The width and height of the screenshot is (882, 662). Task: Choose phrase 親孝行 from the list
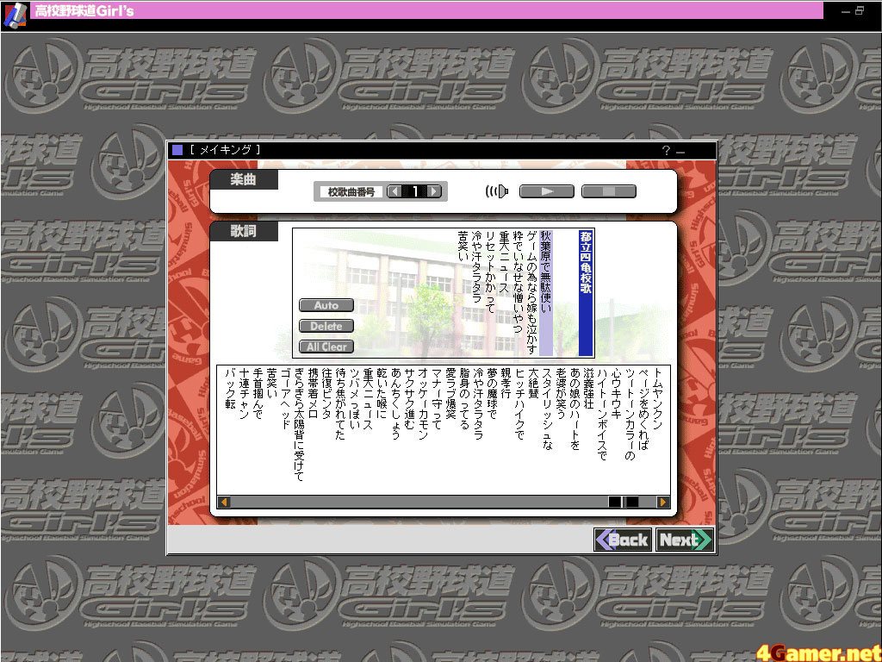pyautogui.click(x=506, y=383)
